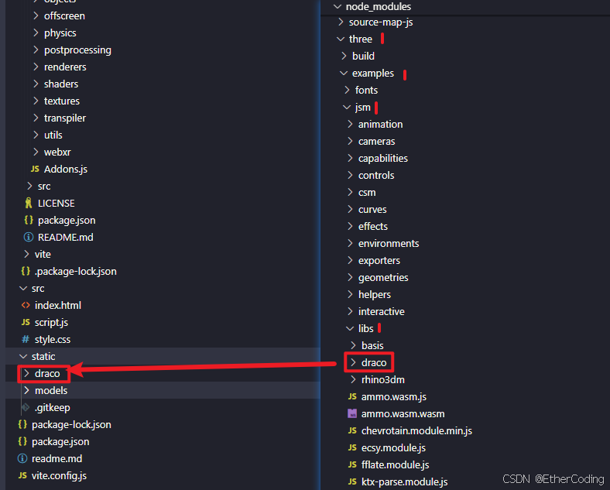Click the braces icon of root package.json
This screenshot has height=490, width=610.
click(x=22, y=441)
